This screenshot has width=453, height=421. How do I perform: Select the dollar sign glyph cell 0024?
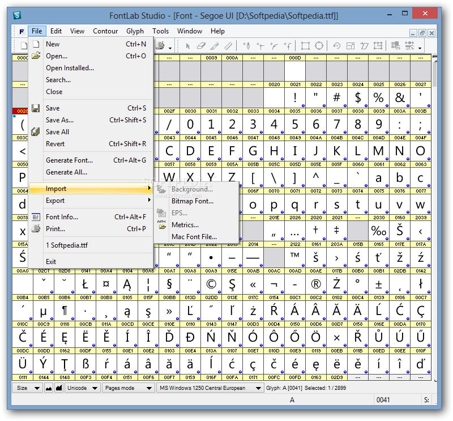pos(358,97)
